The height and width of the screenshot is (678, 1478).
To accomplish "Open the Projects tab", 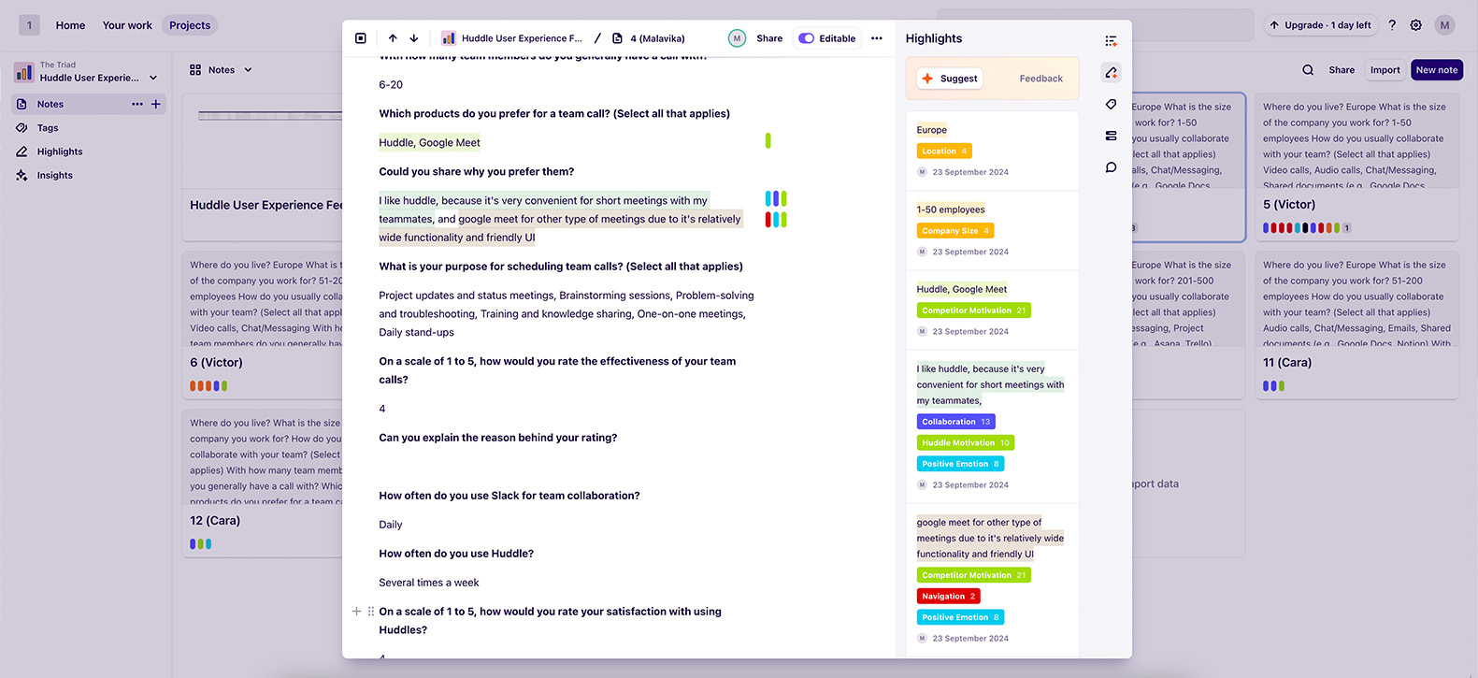I will click(x=190, y=25).
